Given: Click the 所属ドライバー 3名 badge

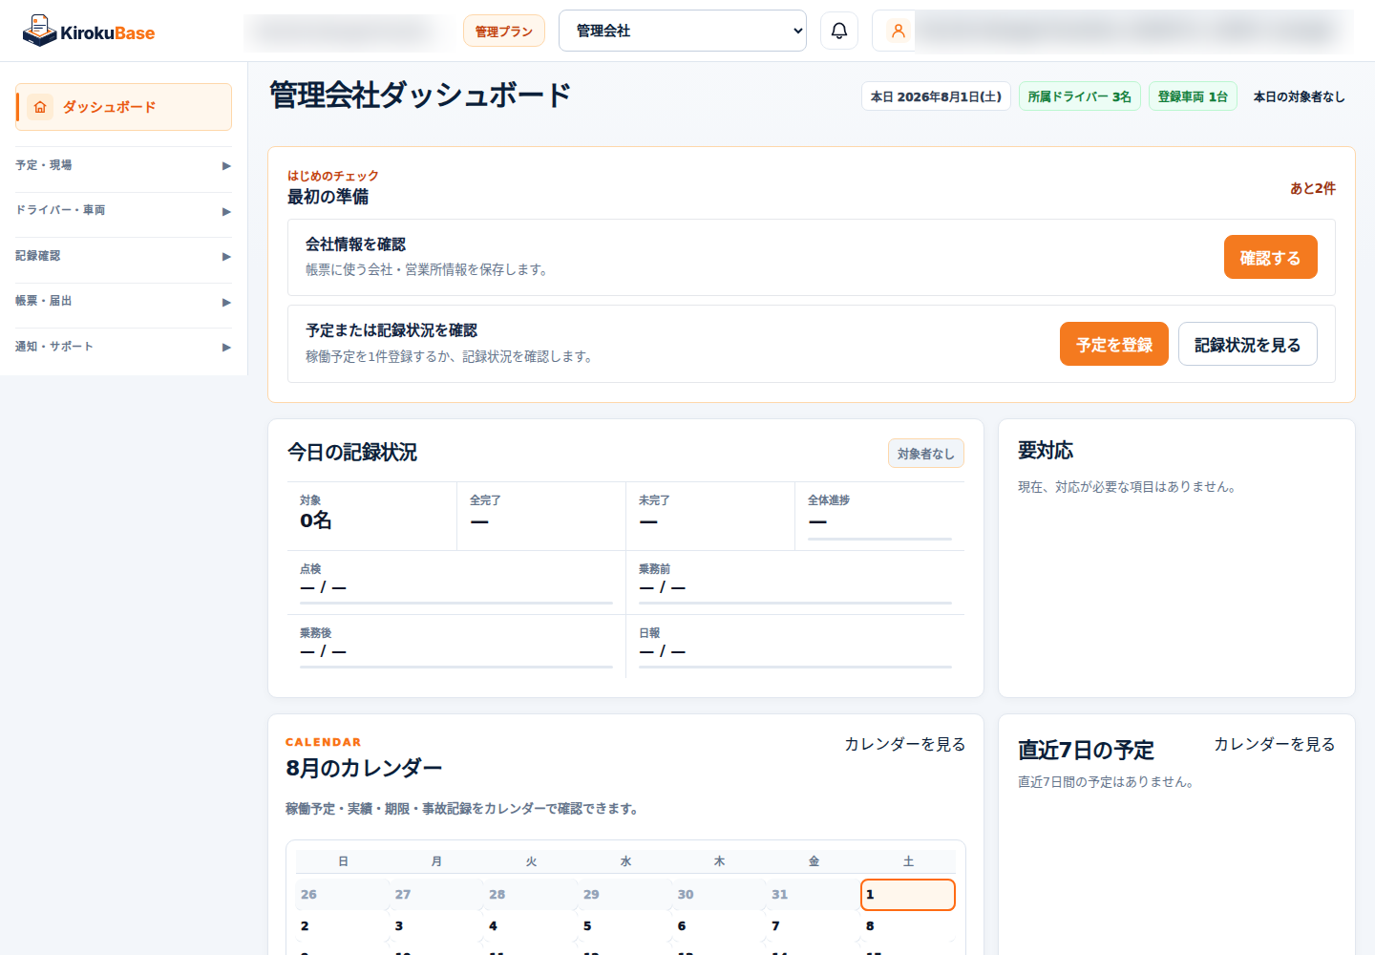Looking at the screenshot, I should point(1080,96).
